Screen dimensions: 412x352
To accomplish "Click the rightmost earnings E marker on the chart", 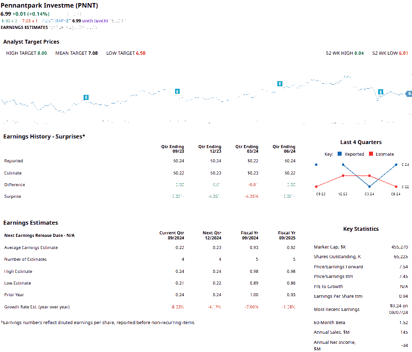I will [x=381, y=92].
